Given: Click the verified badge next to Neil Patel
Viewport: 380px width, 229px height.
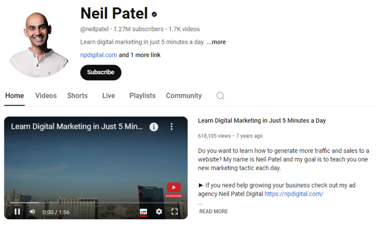Looking at the screenshot, I should [x=154, y=15].
